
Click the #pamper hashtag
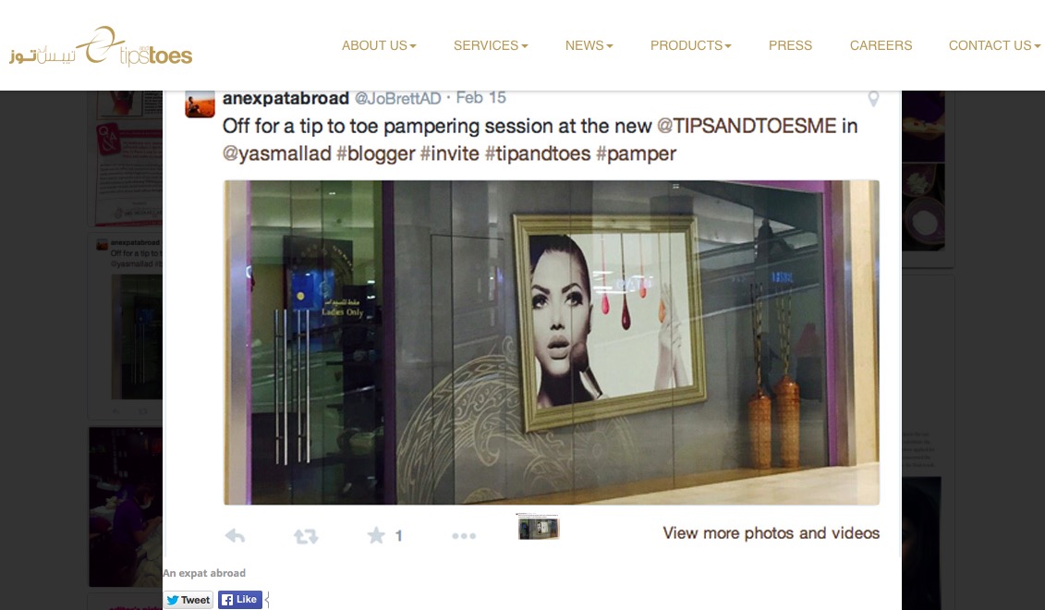pyautogui.click(x=636, y=154)
